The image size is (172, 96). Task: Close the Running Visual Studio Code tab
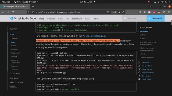[x=28, y=6]
